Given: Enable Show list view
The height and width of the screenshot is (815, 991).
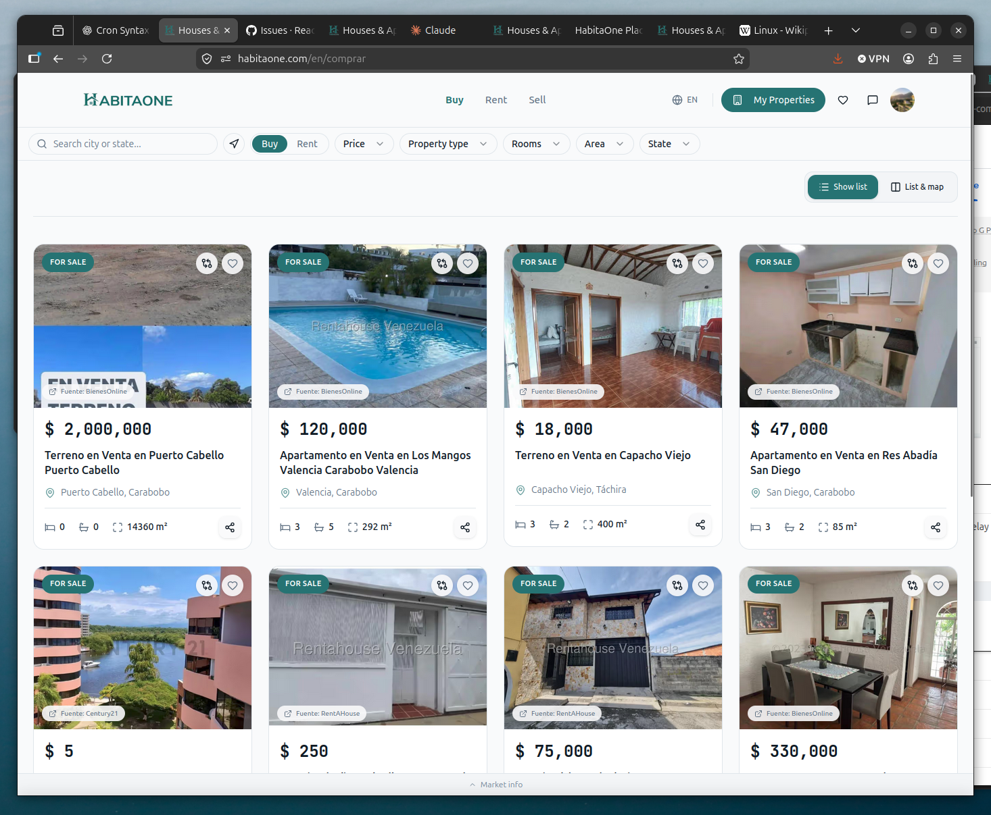Looking at the screenshot, I should [843, 187].
